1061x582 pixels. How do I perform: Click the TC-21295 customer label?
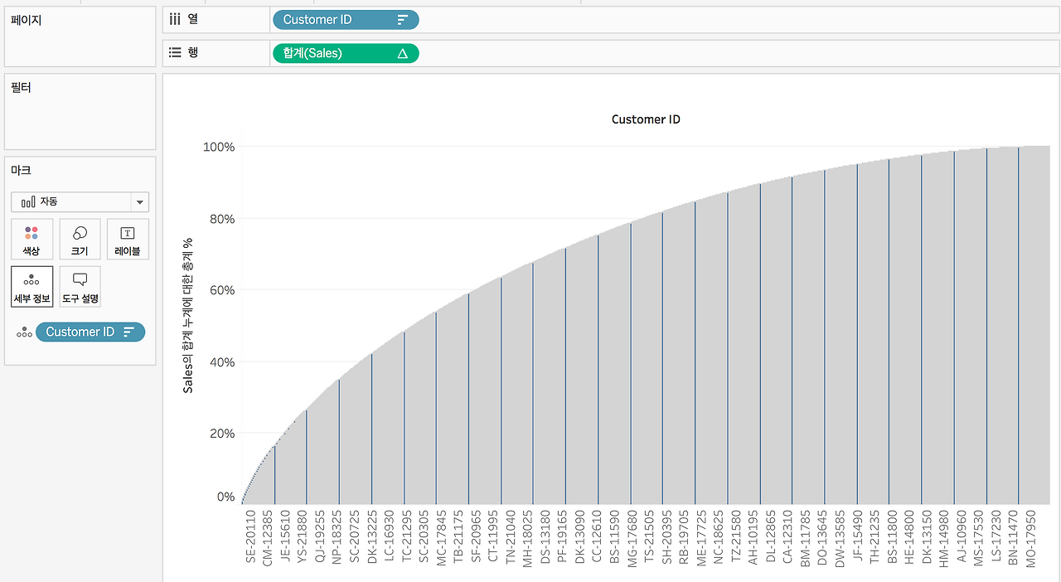click(x=406, y=537)
